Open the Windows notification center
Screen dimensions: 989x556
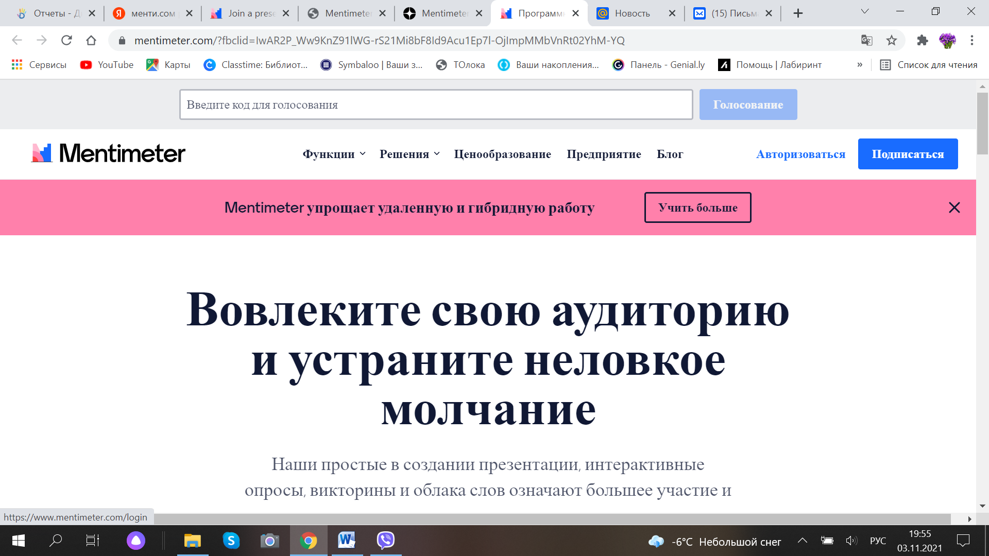point(963,541)
